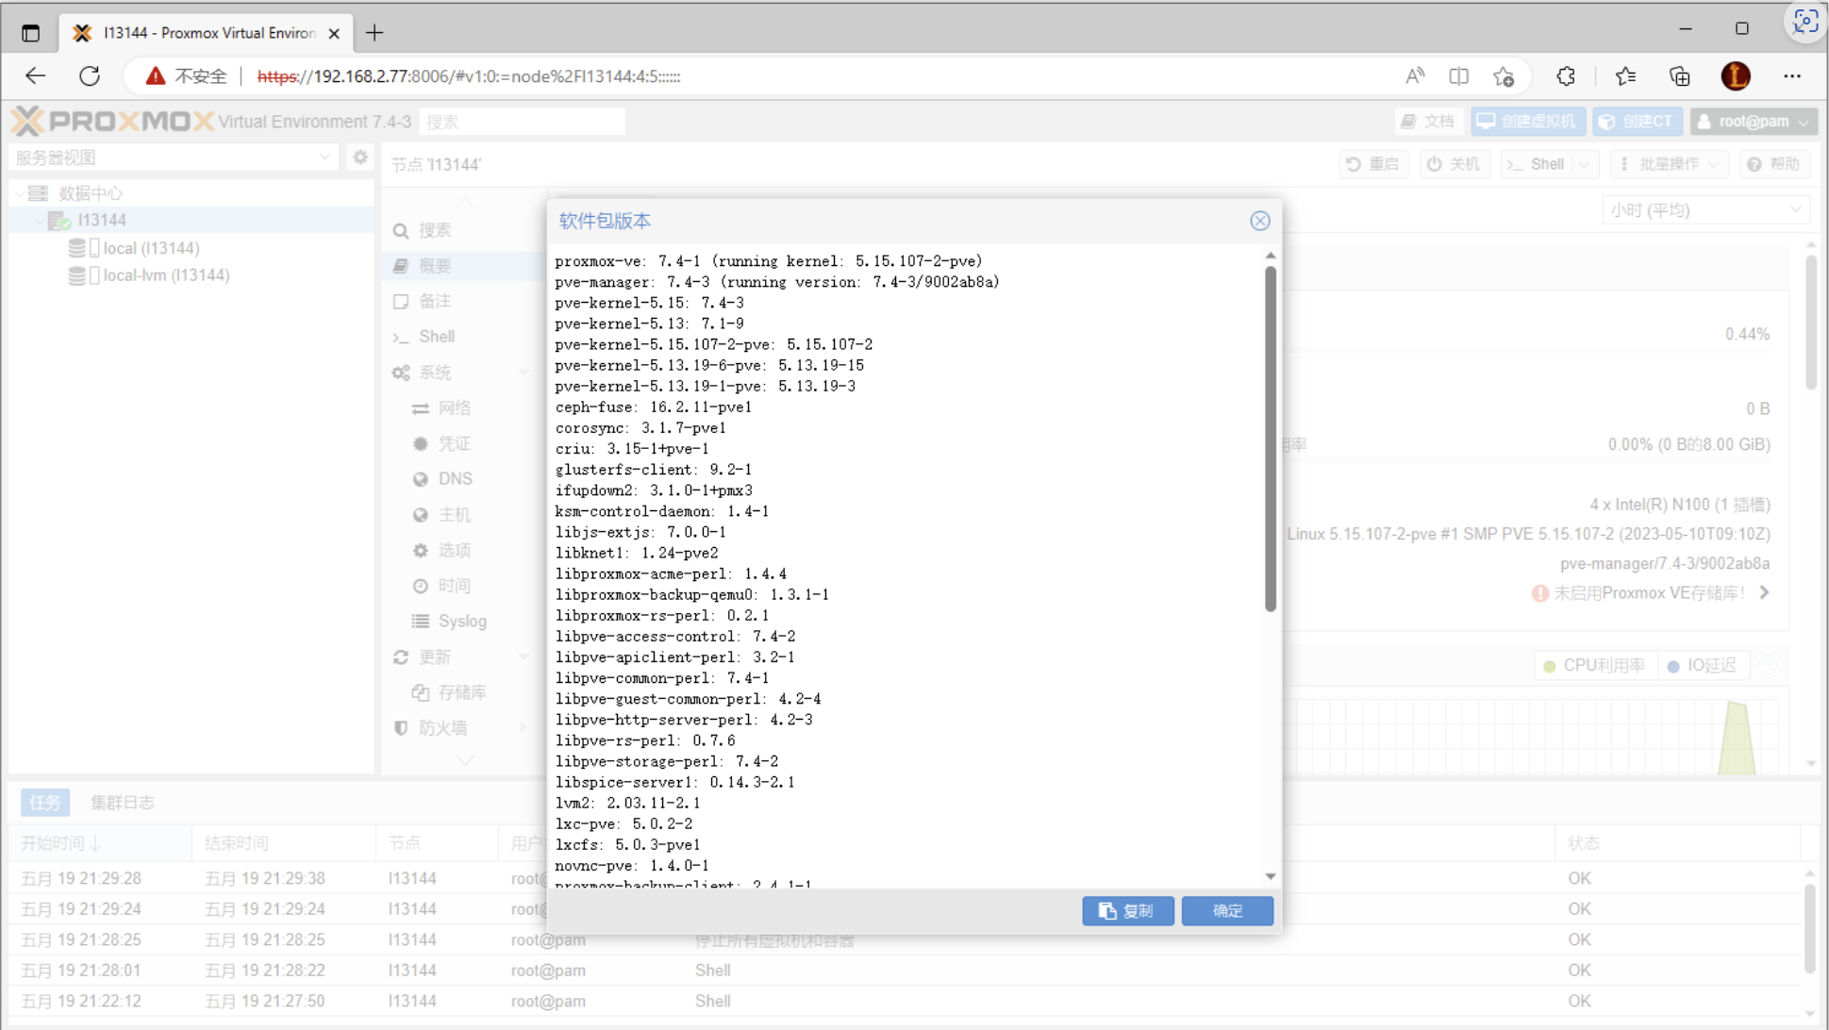Click the copy (复制) button
Screen dimensions: 1829x1030
point(1127,910)
